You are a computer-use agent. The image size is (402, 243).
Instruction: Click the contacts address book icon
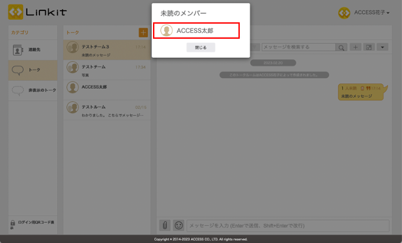18,50
